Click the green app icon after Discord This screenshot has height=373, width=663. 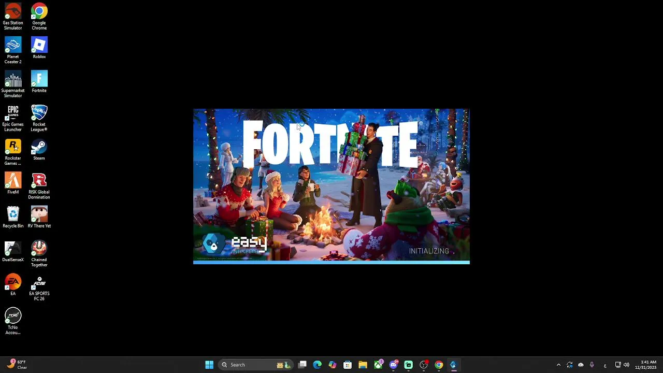pos(408,365)
